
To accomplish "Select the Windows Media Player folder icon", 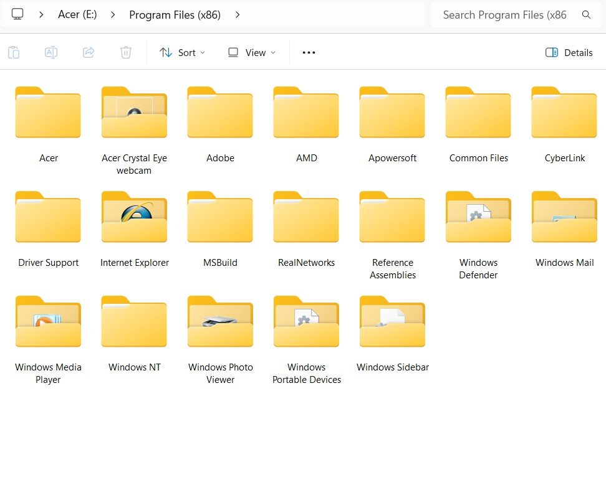I will pos(48,321).
